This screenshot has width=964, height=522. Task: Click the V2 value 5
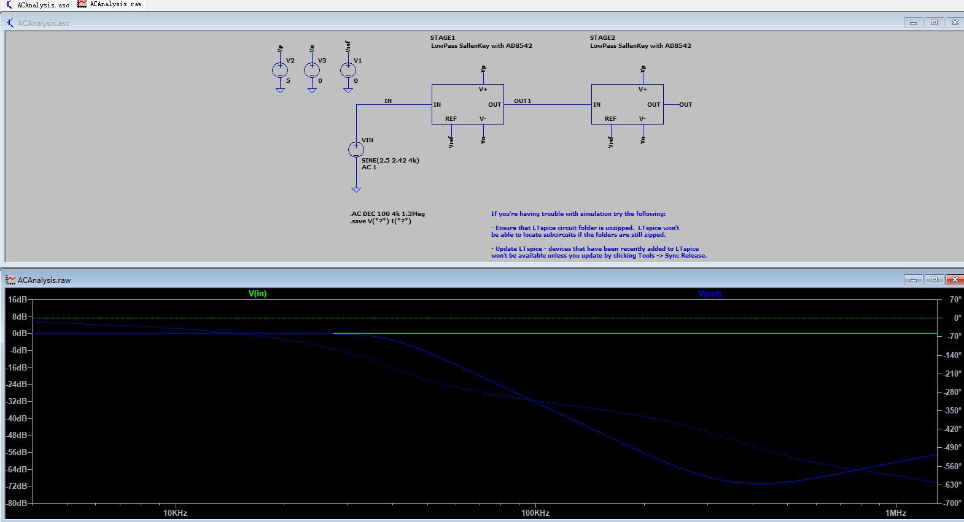[x=288, y=80]
